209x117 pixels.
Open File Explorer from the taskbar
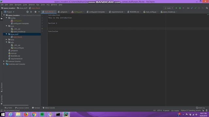click(x=18, y=114)
